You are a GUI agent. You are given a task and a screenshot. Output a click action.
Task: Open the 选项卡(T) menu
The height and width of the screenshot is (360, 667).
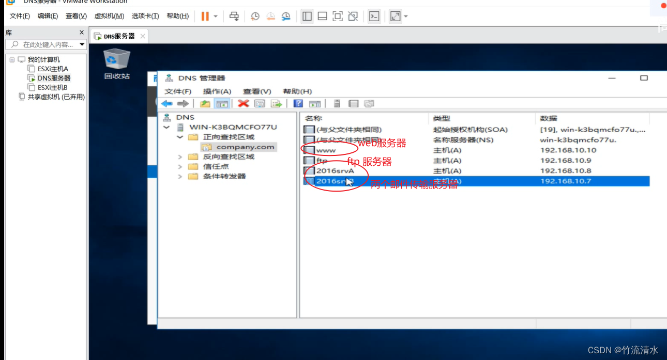[x=145, y=16]
